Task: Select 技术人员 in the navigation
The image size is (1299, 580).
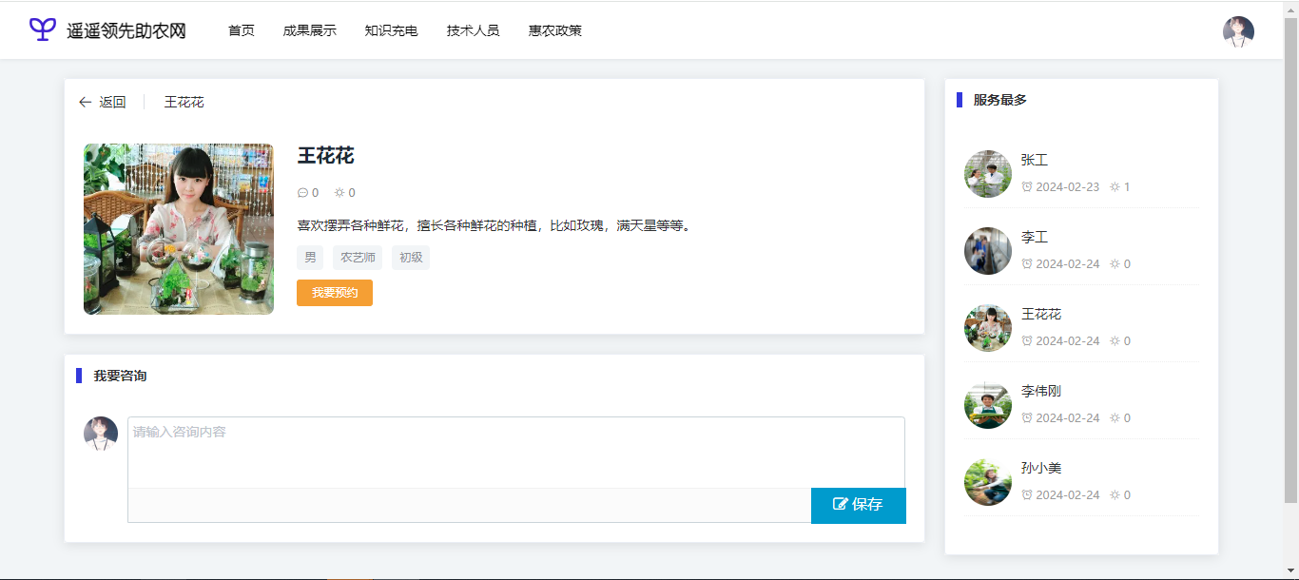Action: 474,30
